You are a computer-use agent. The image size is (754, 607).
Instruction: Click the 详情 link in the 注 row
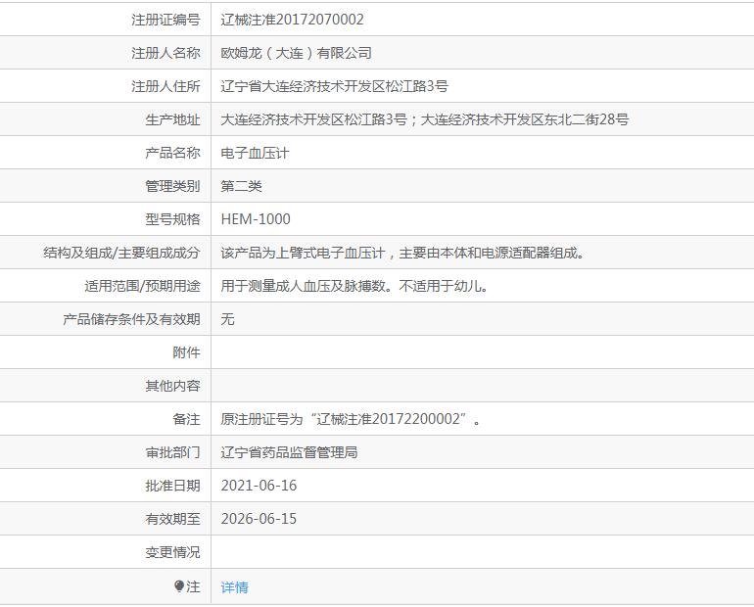point(235,587)
